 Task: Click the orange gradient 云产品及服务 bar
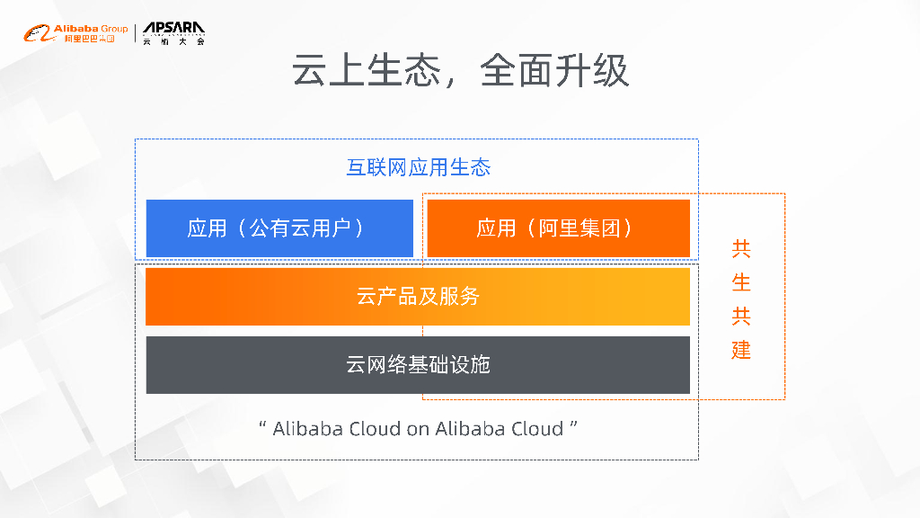coord(418,296)
